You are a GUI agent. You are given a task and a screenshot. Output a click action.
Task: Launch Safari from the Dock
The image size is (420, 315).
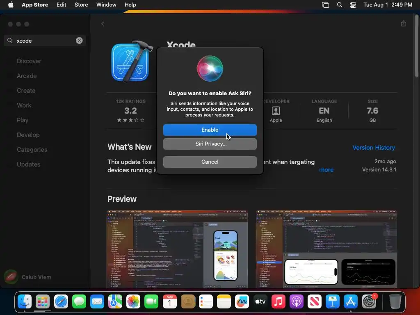[x=61, y=301]
